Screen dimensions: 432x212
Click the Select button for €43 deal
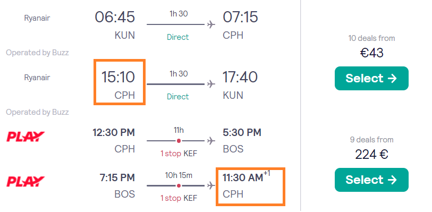(371, 78)
